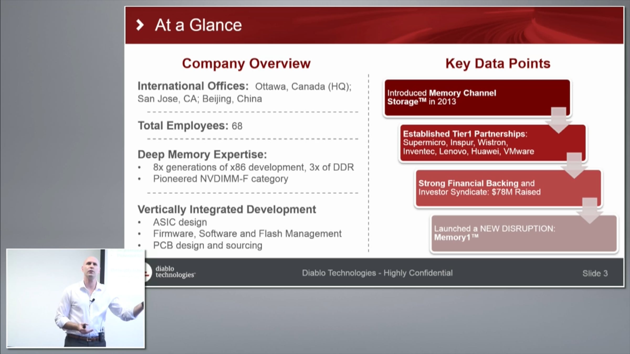The width and height of the screenshot is (630, 354).
Task: Click the "At a Glance" slide title
Action: [x=198, y=25]
